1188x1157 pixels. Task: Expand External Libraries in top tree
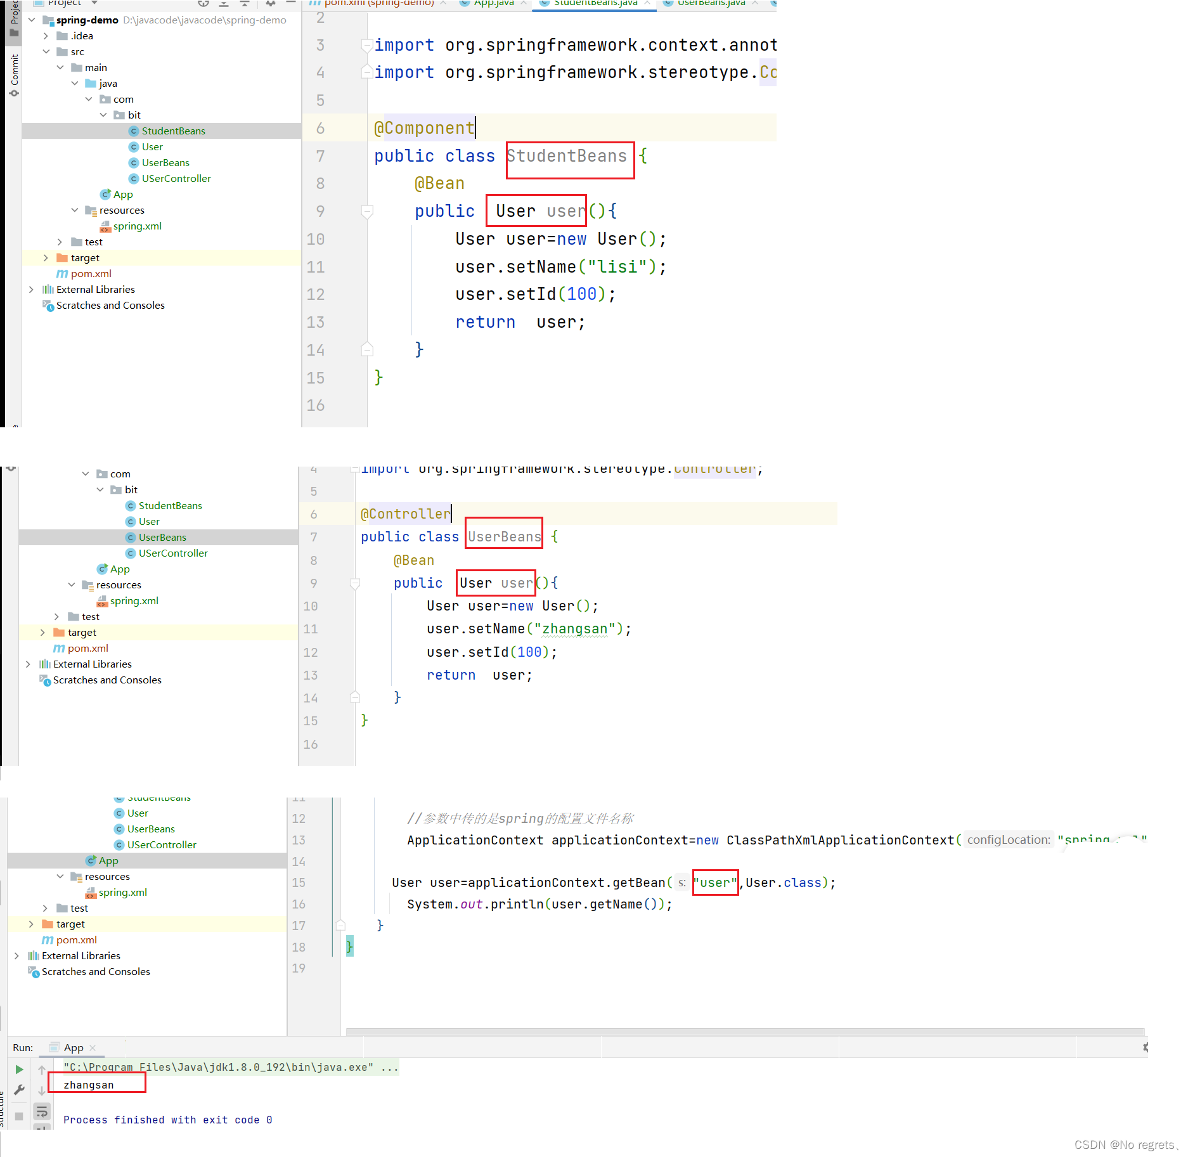(32, 289)
